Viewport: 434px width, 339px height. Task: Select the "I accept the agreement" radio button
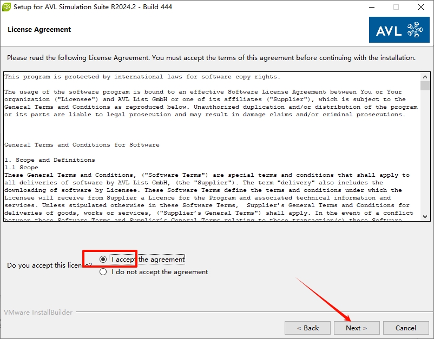coord(103,260)
